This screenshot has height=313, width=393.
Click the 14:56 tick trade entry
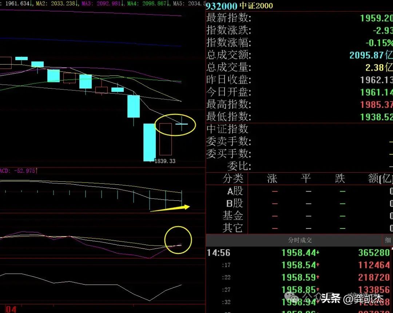pos(218,253)
